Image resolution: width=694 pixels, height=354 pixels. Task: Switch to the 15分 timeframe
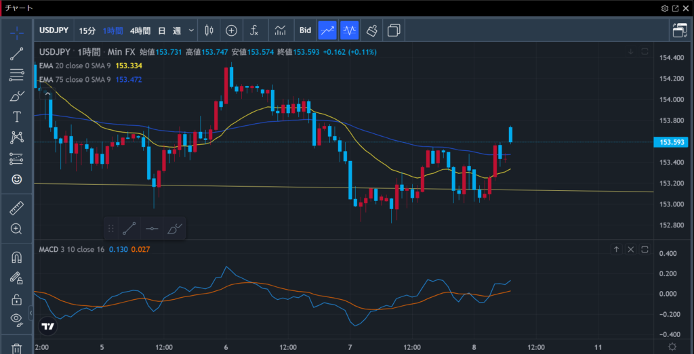[87, 30]
